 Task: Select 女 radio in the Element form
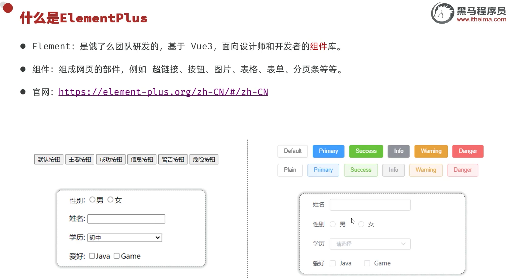(361, 224)
